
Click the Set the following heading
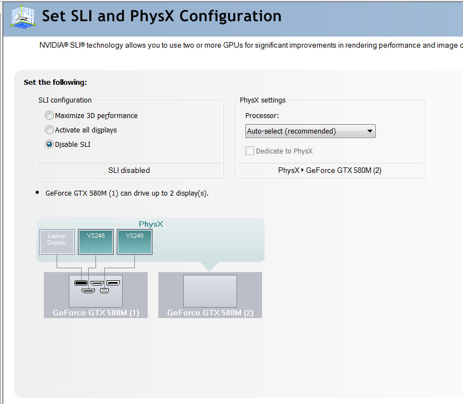pos(56,82)
